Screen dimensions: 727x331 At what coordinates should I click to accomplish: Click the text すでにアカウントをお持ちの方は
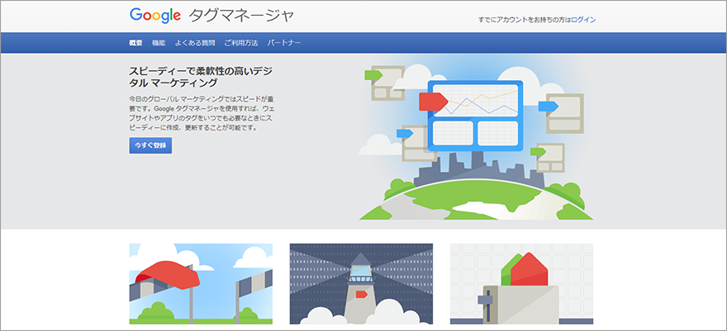point(525,20)
